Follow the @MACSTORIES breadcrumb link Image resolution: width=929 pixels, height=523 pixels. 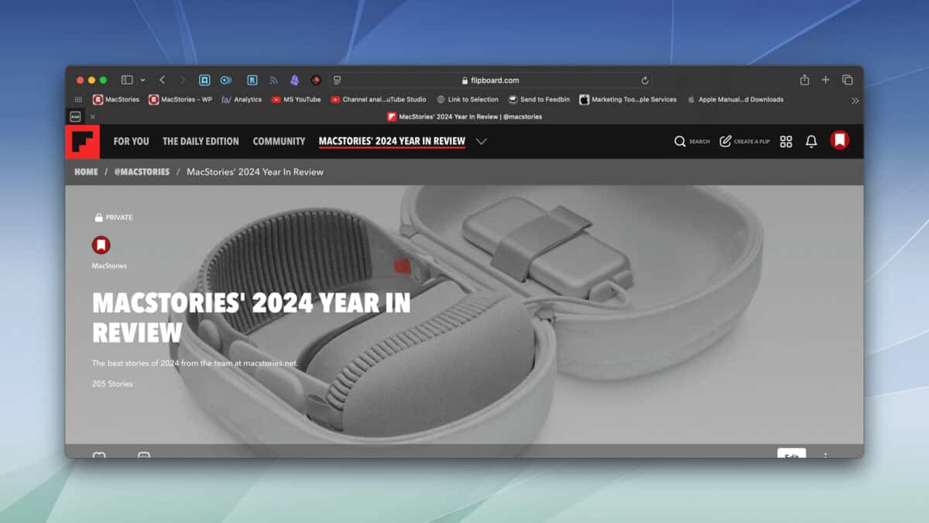point(142,172)
